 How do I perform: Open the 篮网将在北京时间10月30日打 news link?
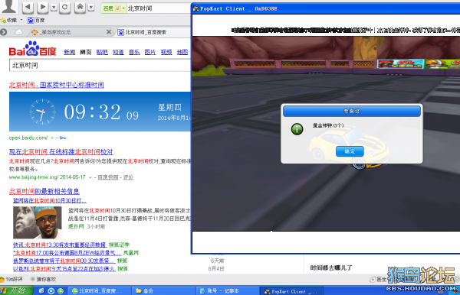50,200
